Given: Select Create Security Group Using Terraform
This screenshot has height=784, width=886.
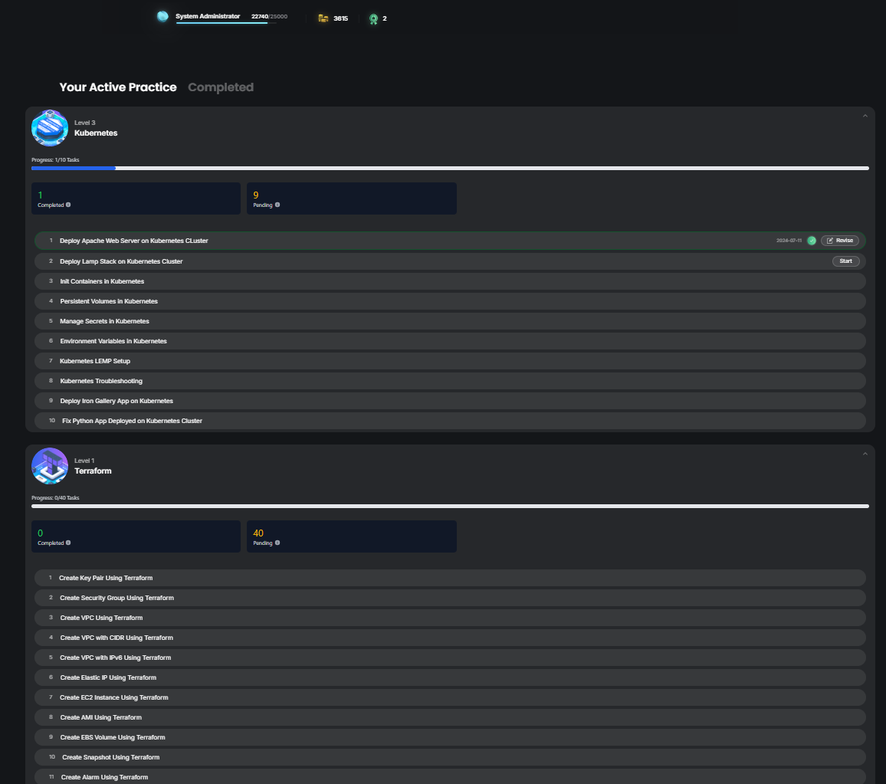Looking at the screenshot, I should (450, 598).
